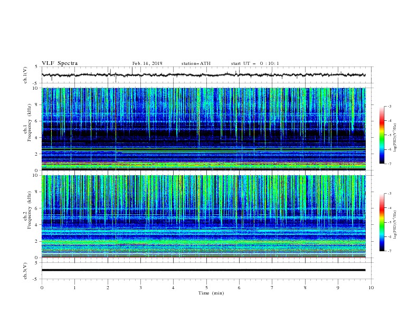
Task: Click time axis tick label "0"
Action: (x=42, y=288)
